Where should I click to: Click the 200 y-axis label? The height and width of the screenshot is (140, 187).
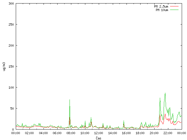(11, 45)
